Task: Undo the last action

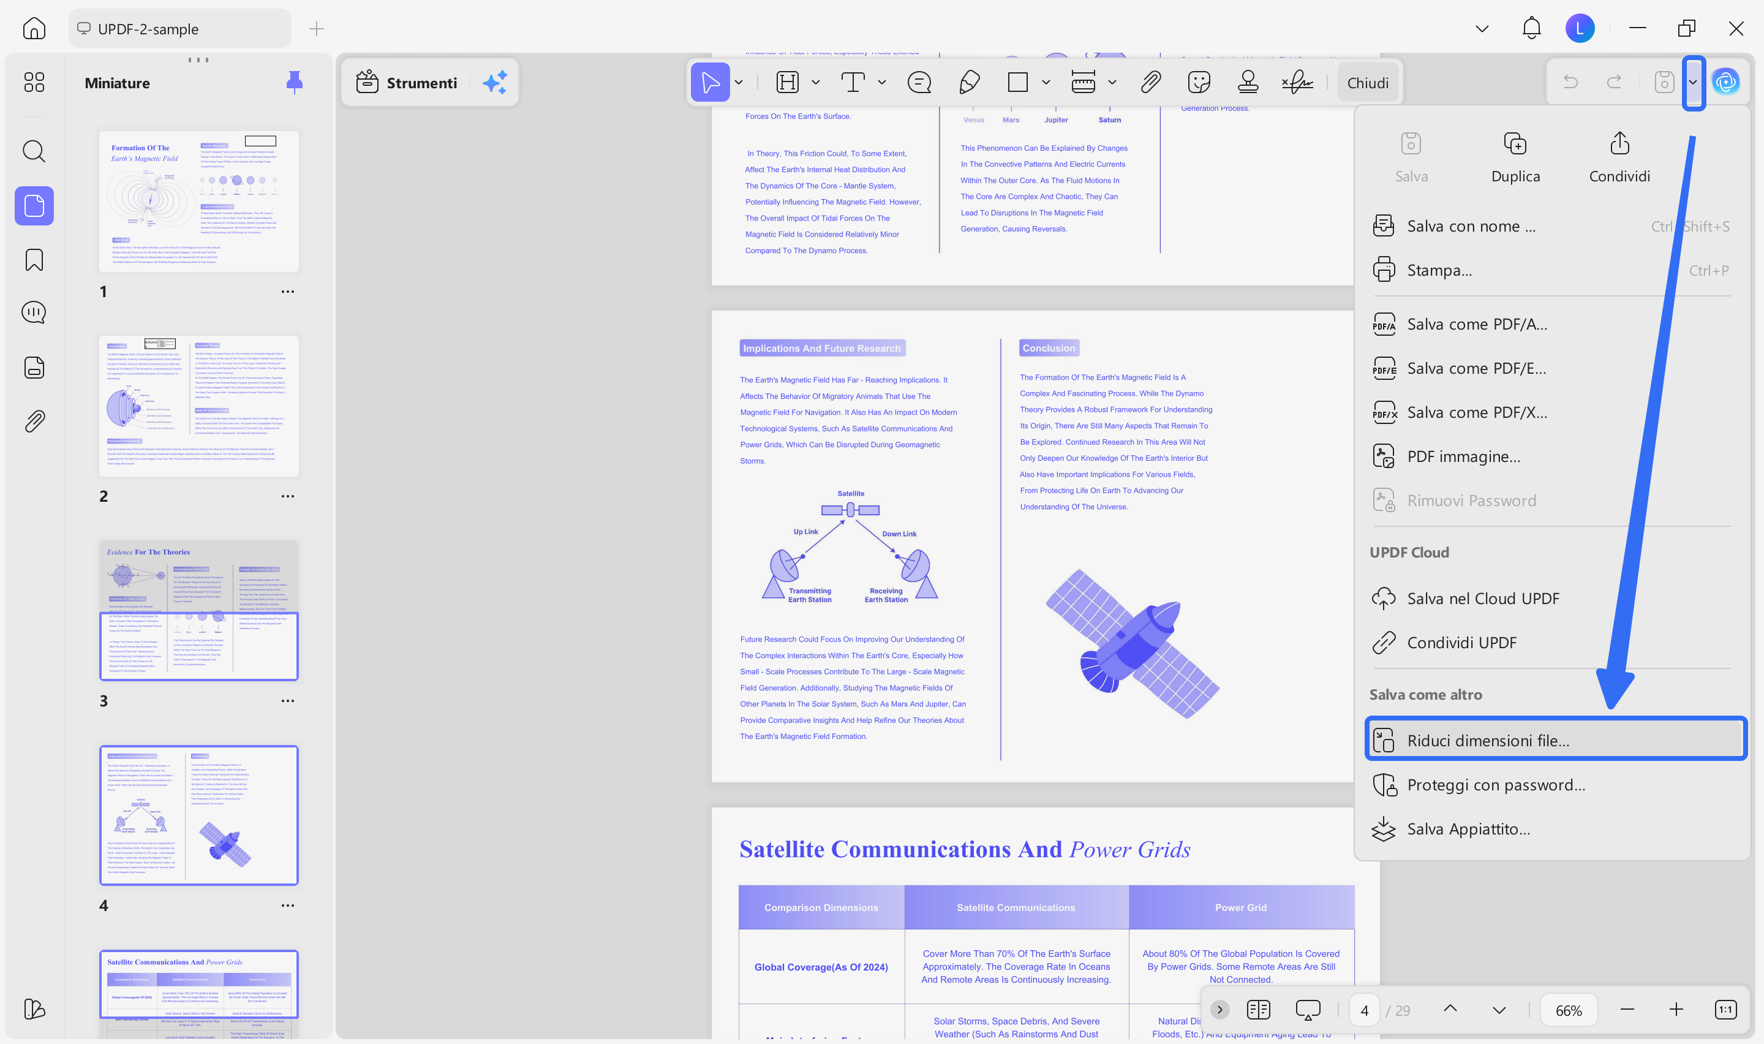Action: pyautogui.click(x=1570, y=82)
